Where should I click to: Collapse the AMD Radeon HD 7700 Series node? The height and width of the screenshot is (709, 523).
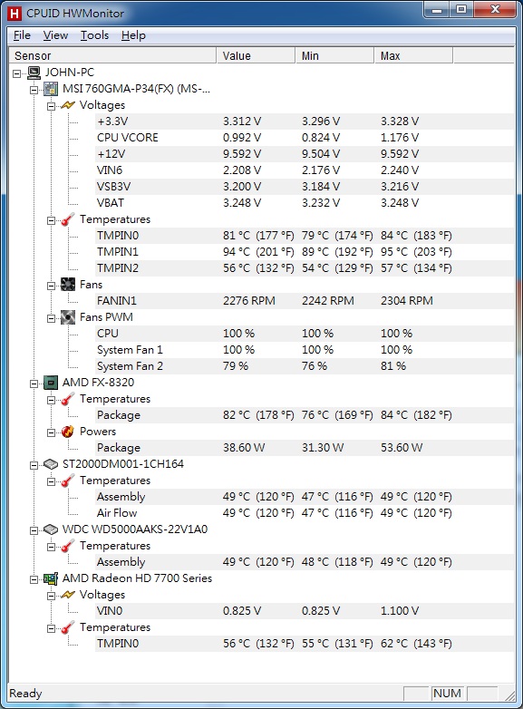(x=34, y=579)
